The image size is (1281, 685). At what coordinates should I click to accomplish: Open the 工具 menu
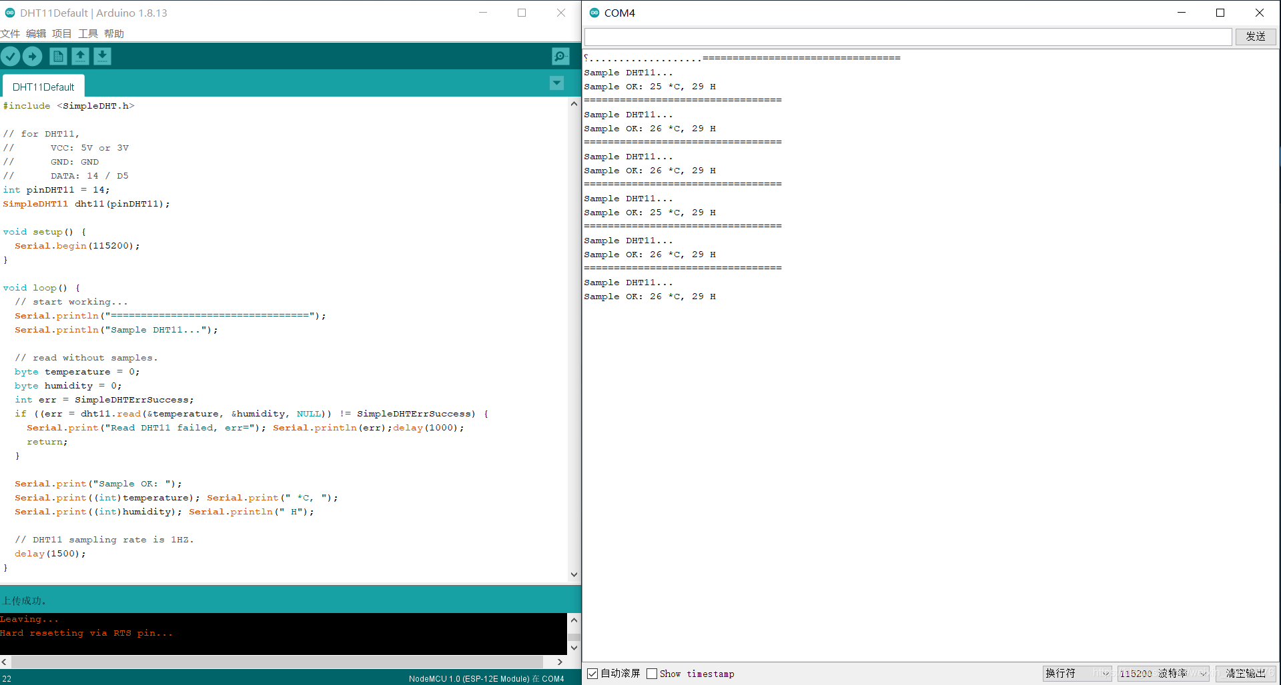point(88,33)
